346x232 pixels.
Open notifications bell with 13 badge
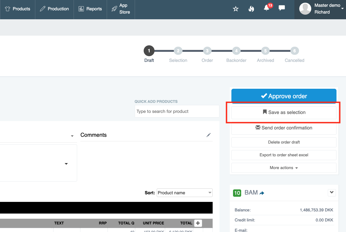pos(267,8)
